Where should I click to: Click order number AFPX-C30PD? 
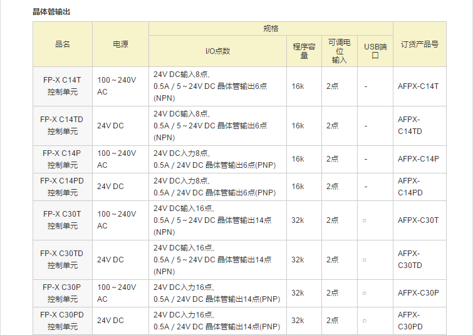(410, 321)
